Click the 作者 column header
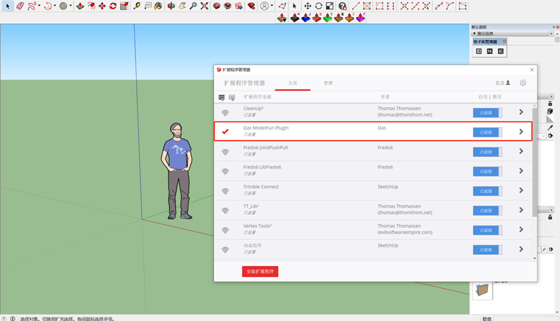 pyautogui.click(x=385, y=97)
